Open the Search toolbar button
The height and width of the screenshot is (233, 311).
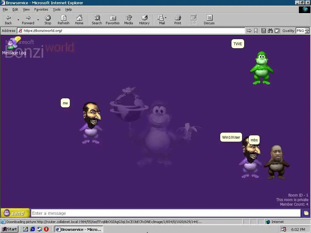(97, 20)
